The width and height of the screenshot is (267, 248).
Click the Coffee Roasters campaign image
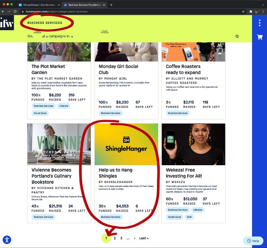tap(193, 52)
